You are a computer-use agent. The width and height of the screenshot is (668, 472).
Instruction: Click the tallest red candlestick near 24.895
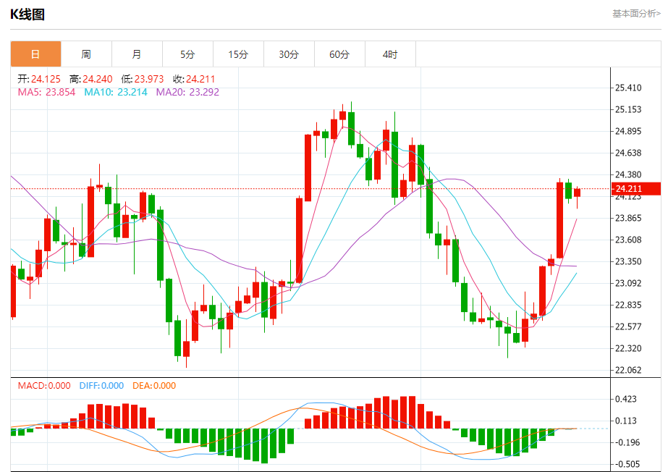[308, 168]
